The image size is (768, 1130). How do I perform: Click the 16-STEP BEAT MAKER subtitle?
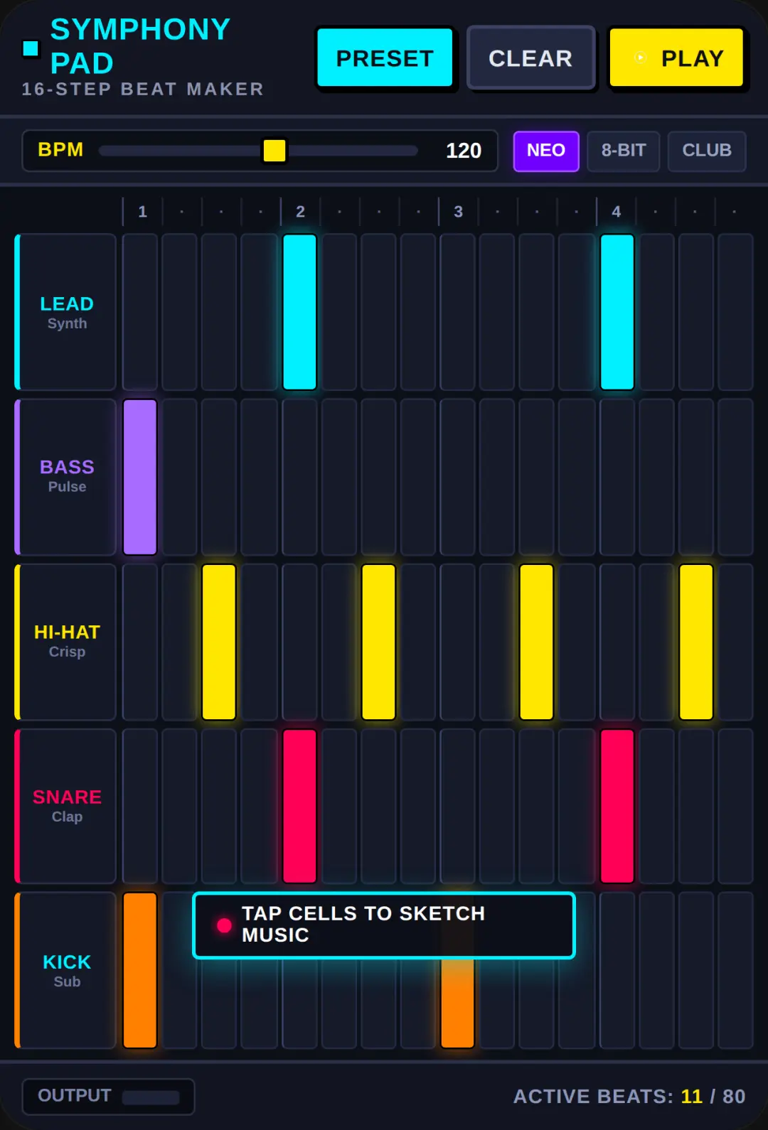click(x=143, y=89)
